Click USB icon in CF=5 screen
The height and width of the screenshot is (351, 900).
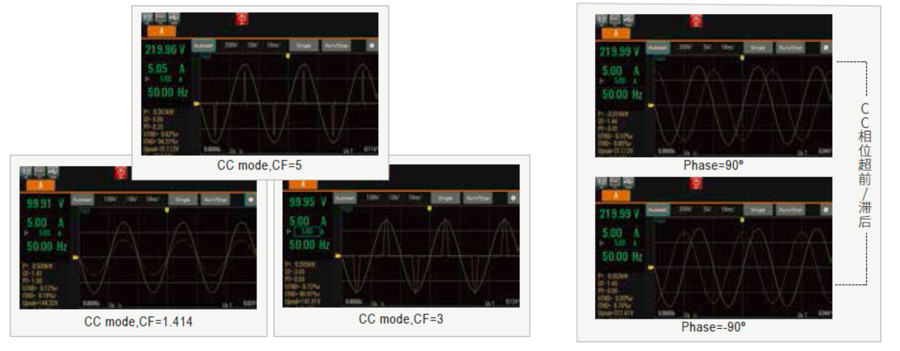point(174,18)
